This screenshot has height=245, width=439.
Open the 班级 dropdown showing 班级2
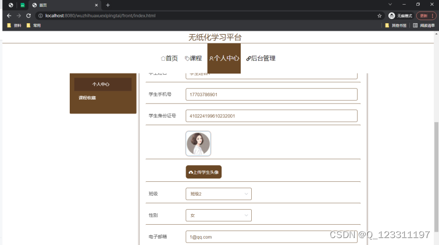coord(219,194)
